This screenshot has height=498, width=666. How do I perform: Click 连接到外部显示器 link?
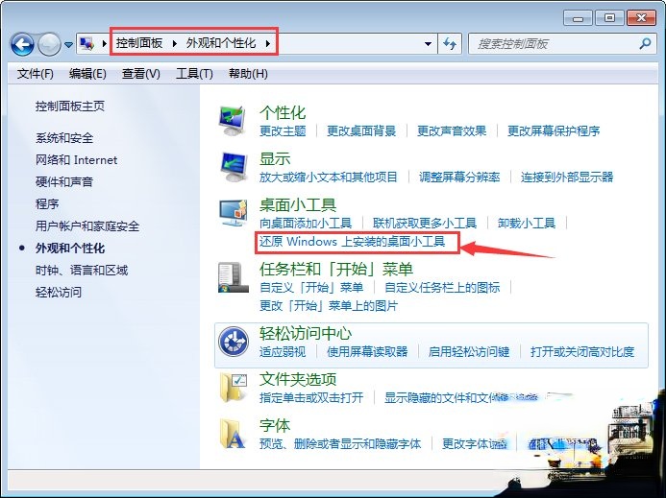click(567, 178)
